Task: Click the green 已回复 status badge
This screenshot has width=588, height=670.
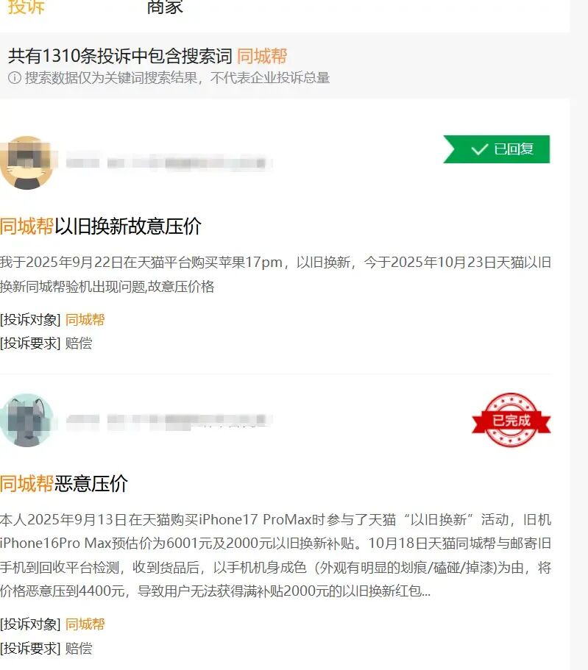Action: pyautogui.click(x=496, y=149)
